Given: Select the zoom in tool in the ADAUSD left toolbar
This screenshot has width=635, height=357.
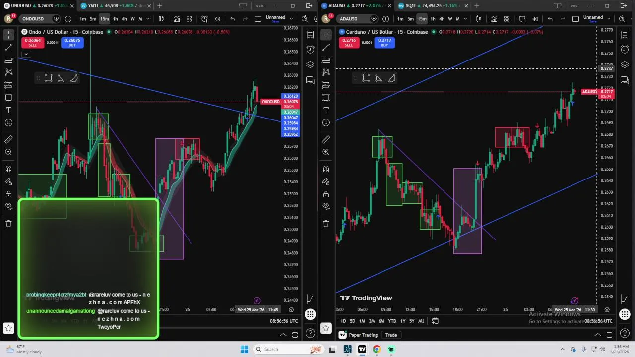Looking at the screenshot, I should coord(326,152).
